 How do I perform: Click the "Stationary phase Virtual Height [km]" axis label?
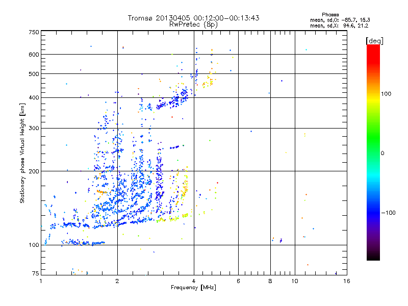pyautogui.click(x=22, y=153)
